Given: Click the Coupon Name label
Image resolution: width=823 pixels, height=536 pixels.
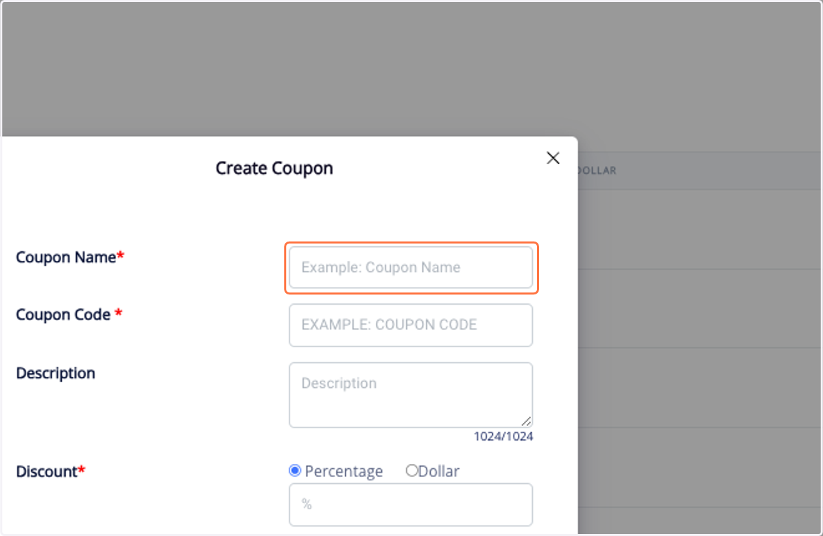Looking at the screenshot, I should pyautogui.click(x=70, y=257).
